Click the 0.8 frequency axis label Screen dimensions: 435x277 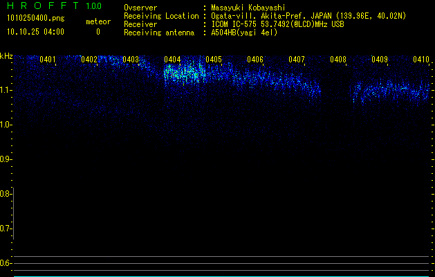coord(6,194)
